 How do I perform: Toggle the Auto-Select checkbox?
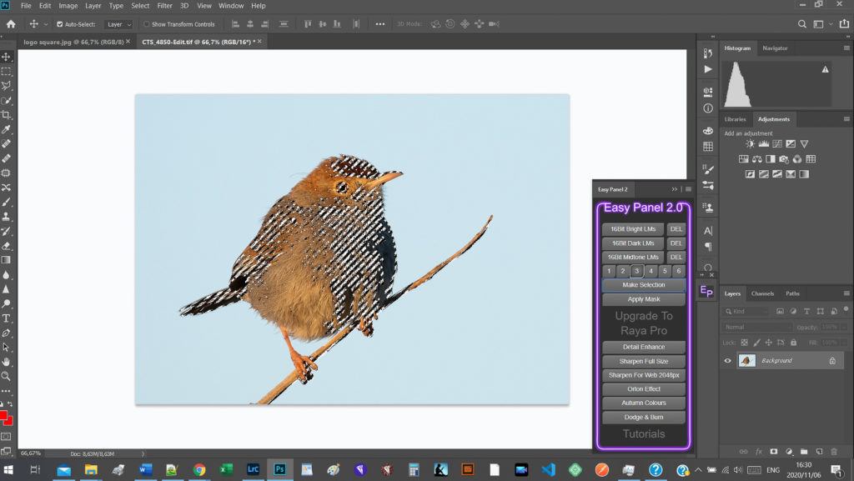point(59,24)
